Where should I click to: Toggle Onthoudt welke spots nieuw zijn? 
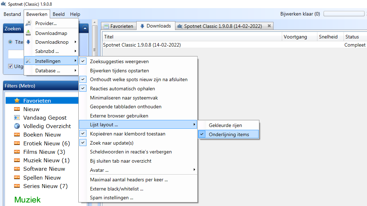tap(83, 79)
